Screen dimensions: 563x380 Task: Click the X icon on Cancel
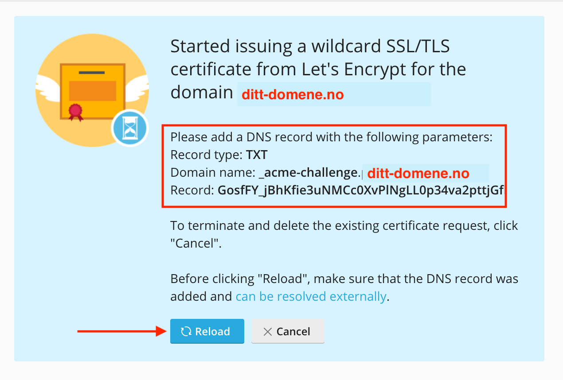pyautogui.click(x=267, y=332)
